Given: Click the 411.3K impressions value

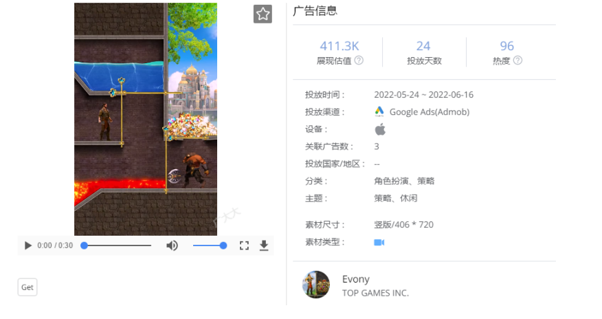Looking at the screenshot, I should pos(339,46).
